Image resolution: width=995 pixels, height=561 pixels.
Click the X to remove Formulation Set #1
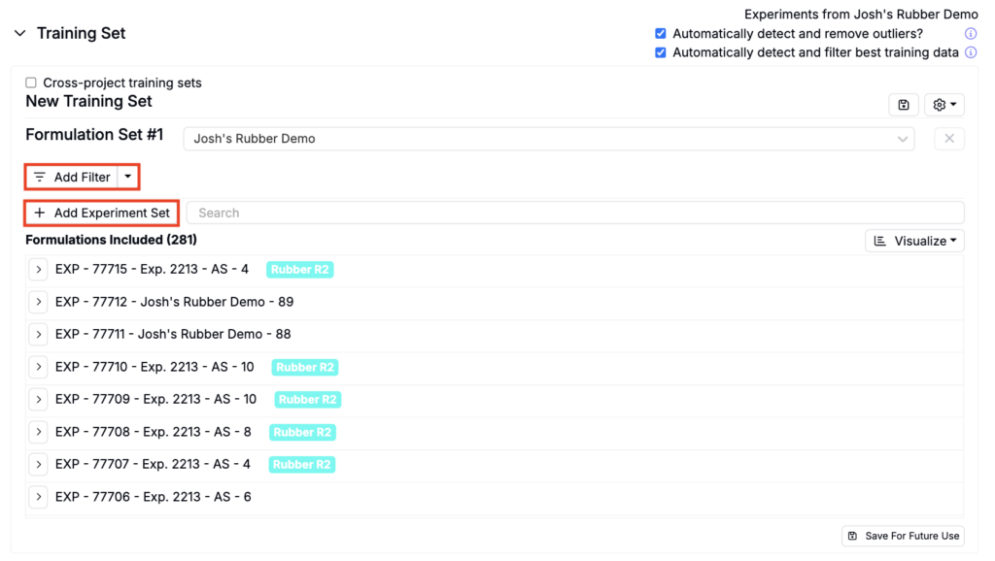point(948,139)
